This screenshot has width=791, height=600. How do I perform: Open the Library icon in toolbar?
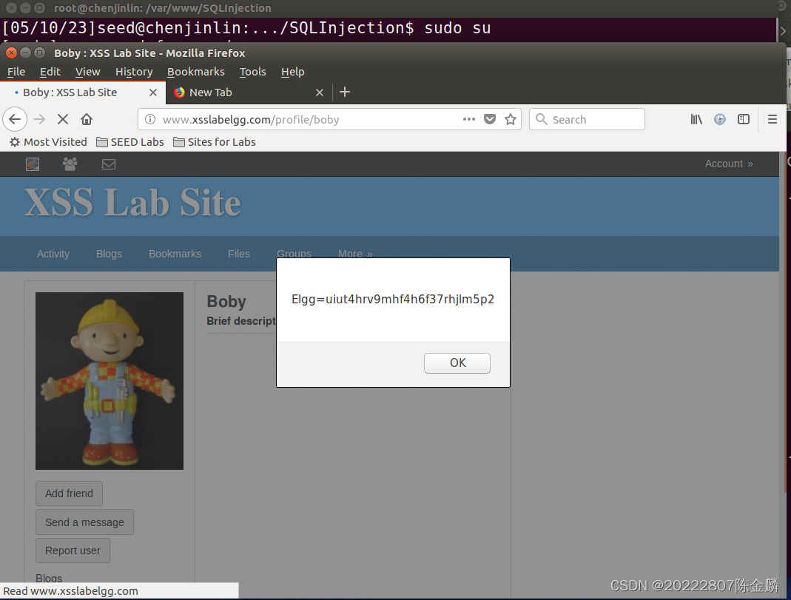[x=696, y=120]
